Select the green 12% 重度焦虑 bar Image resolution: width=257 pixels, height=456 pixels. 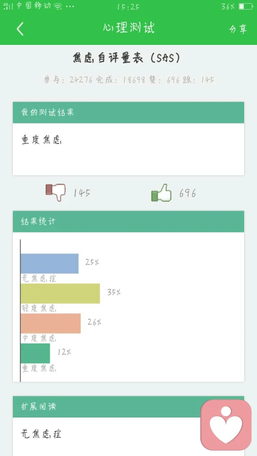[x=35, y=353]
